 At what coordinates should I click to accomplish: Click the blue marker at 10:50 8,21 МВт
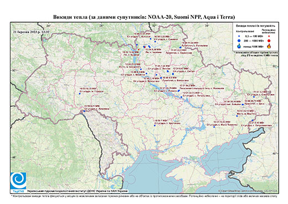point(84,111)
